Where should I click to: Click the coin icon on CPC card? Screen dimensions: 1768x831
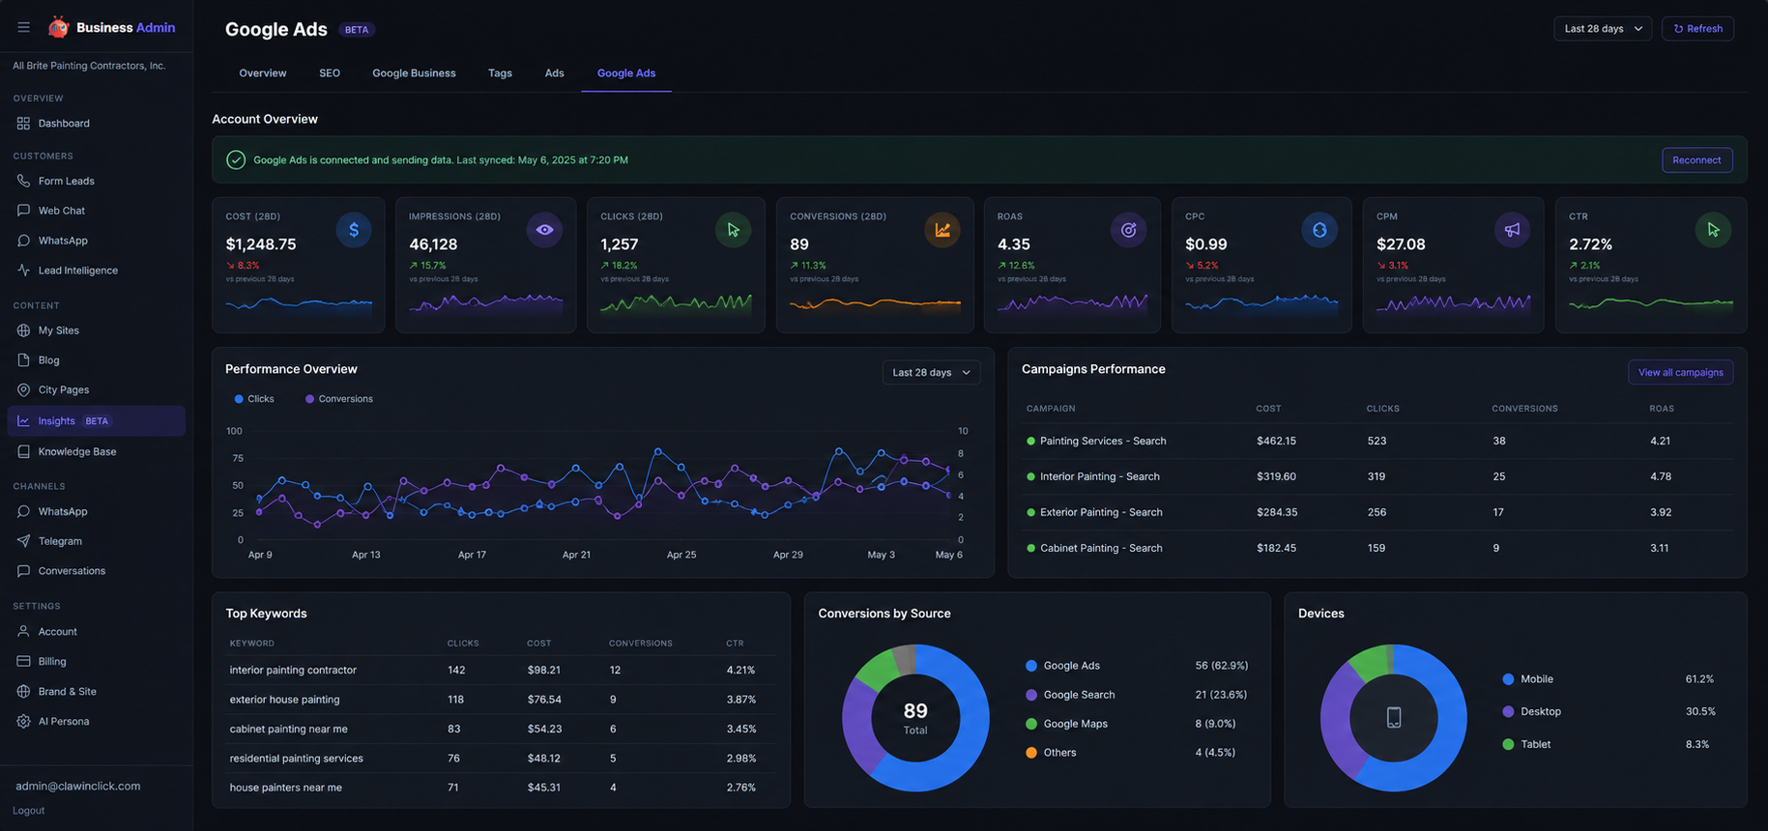tap(1319, 230)
